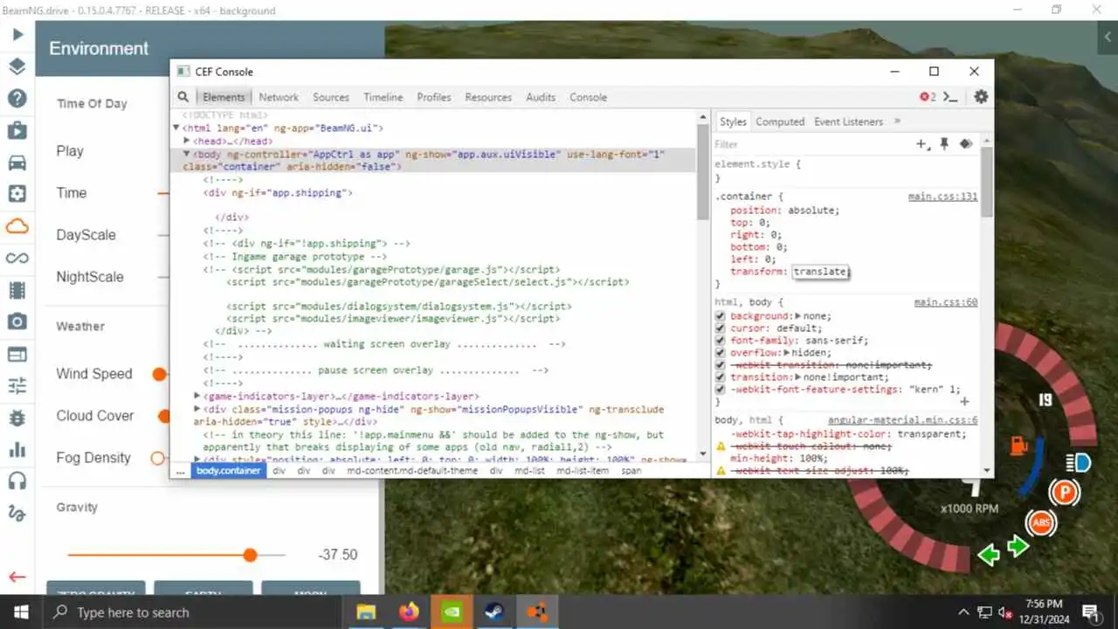The width and height of the screenshot is (1118, 629).
Task: Click the squiggle path icon in sidebar
Action: tap(17, 513)
